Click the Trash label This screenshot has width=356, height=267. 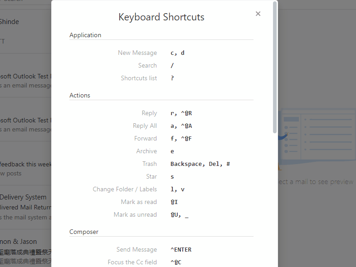(x=150, y=164)
